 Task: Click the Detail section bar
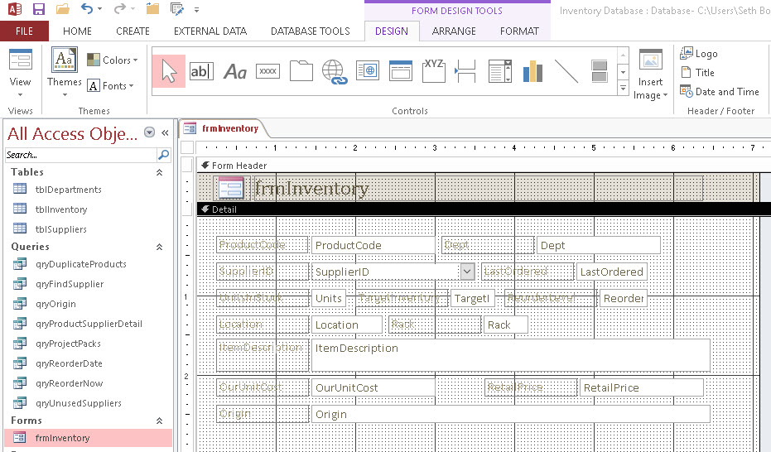(484, 209)
